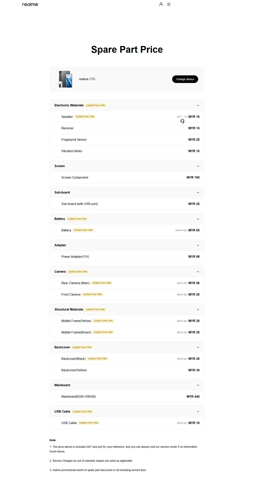Select the Rear Camera (Main) row
The width and height of the screenshot is (254, 484).
coord(127,283)
